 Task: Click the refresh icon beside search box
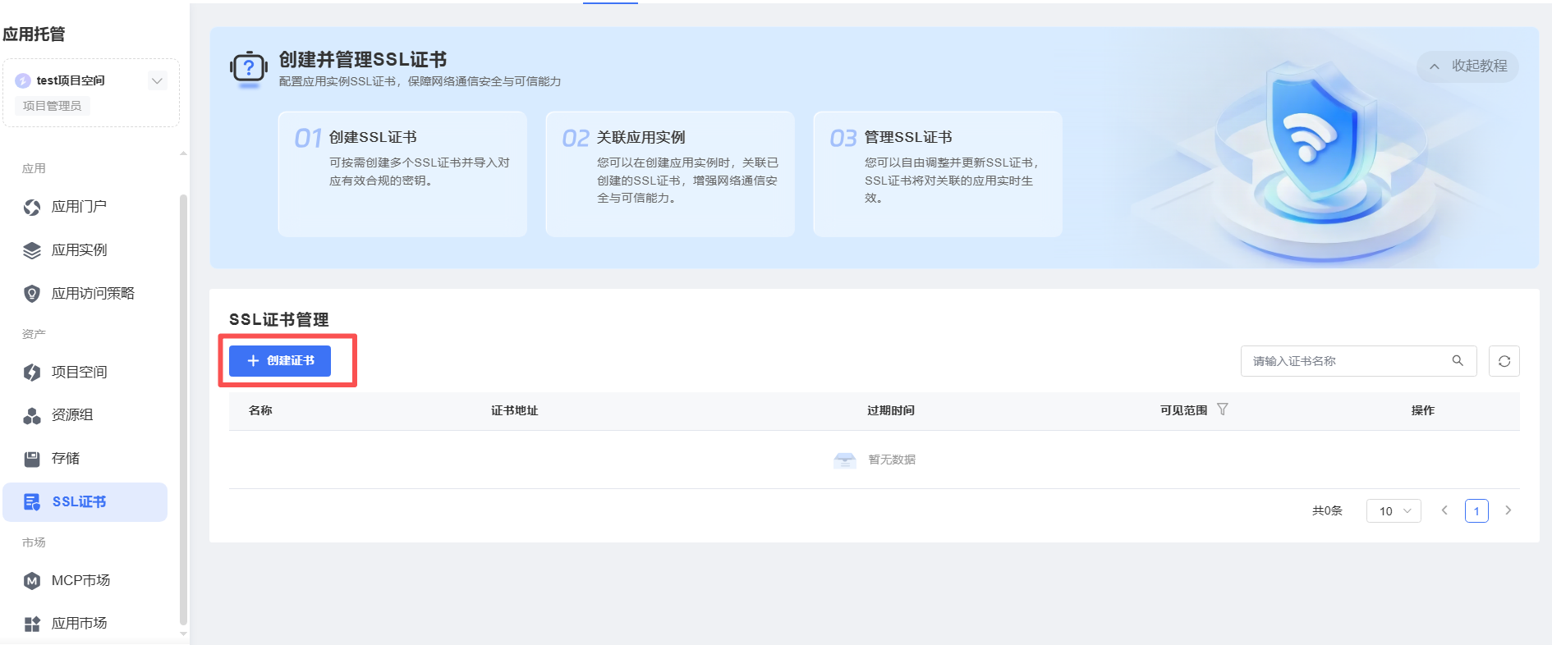pos(1504,361)
